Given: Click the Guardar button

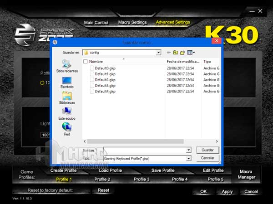Looking at the screenshot, I should coord(207,150).
